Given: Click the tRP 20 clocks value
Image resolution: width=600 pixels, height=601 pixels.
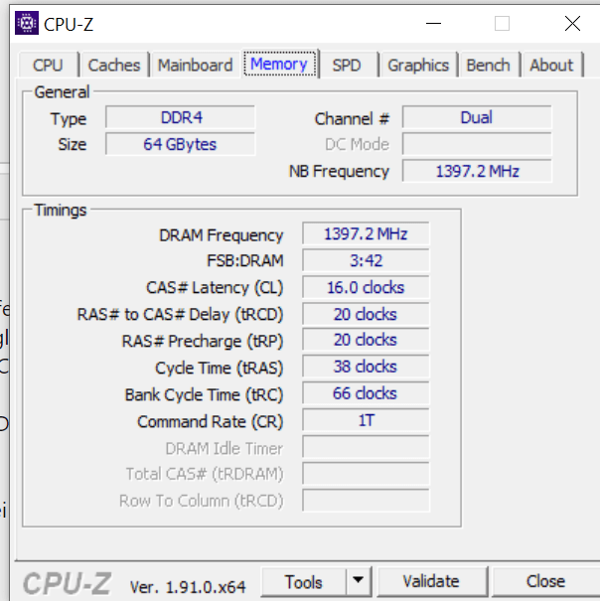Looking at the screenshot, I should (x=366, y=340).
